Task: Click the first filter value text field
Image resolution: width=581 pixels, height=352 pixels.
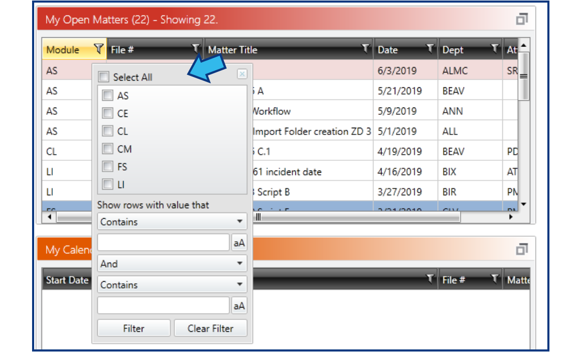Action: pyautogui.click(x=163, y=242)
